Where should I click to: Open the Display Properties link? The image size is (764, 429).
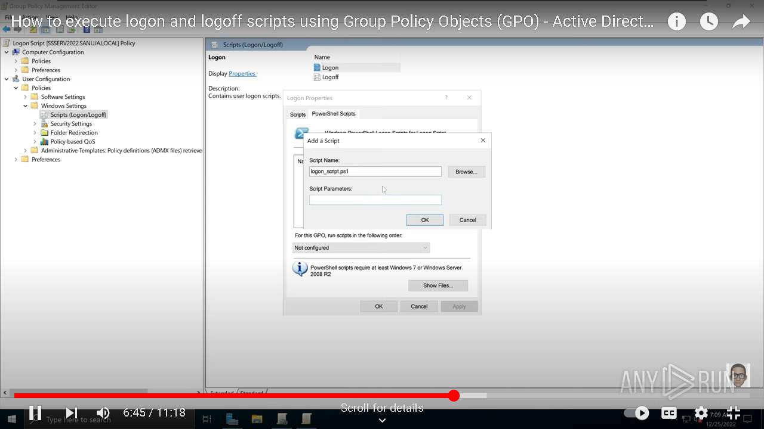pos(242,73)
